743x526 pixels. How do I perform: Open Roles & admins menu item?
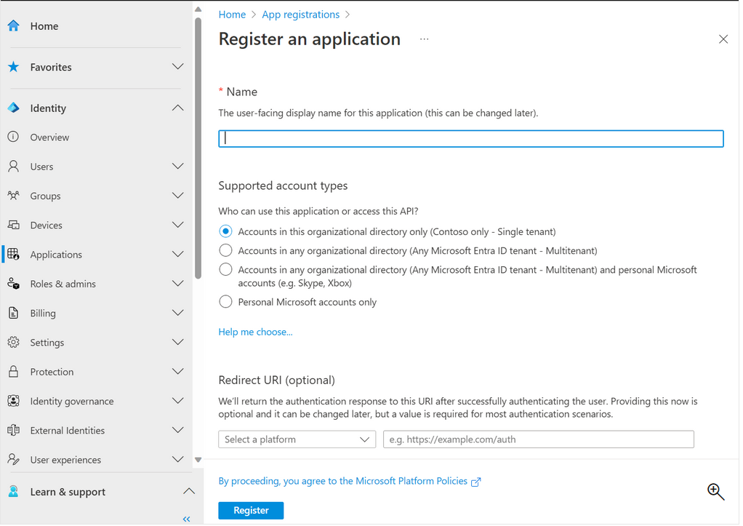63,284
